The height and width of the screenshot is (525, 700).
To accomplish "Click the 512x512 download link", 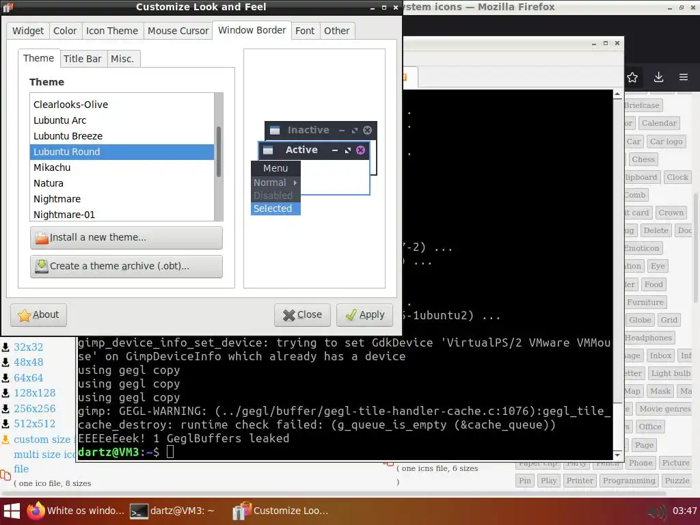I will (34, 424).
